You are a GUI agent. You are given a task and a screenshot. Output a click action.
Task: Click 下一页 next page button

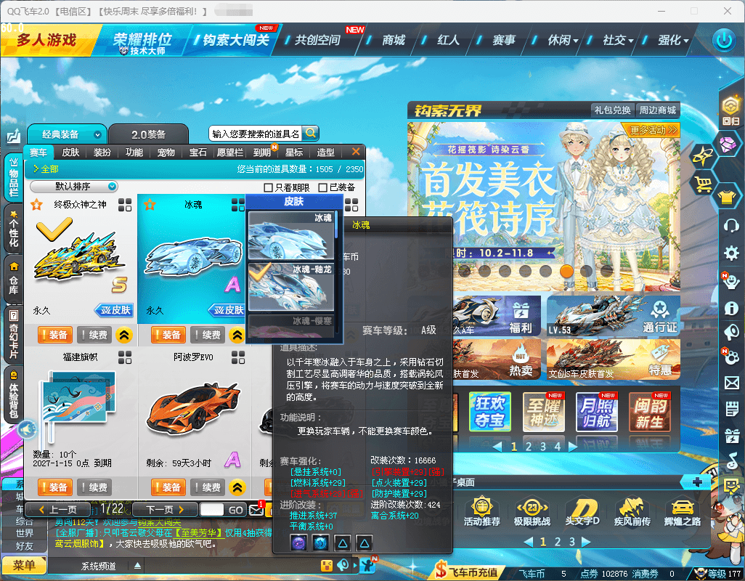coord(164,509)
